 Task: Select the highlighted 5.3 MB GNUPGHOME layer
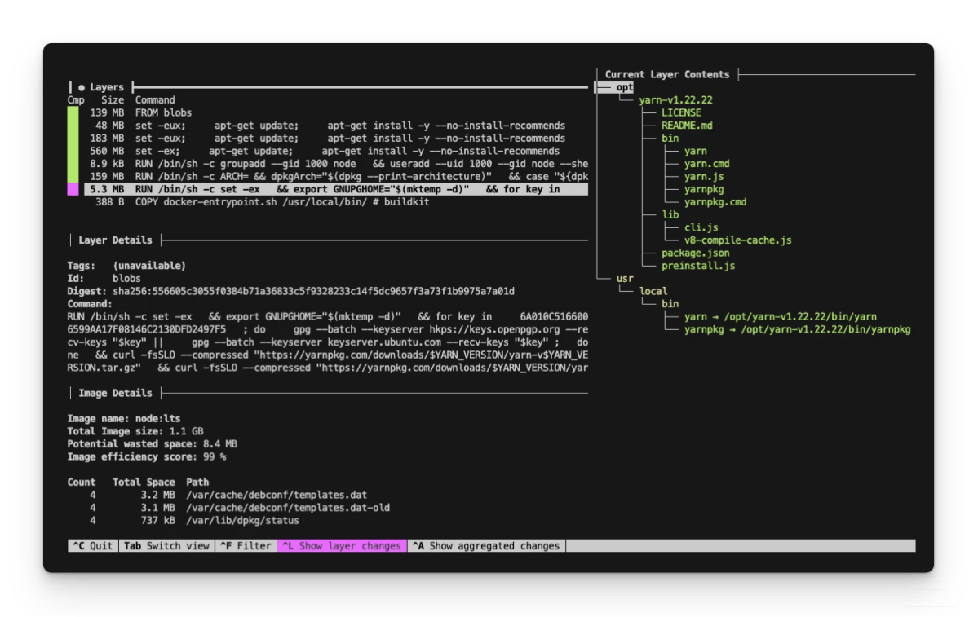335,189
